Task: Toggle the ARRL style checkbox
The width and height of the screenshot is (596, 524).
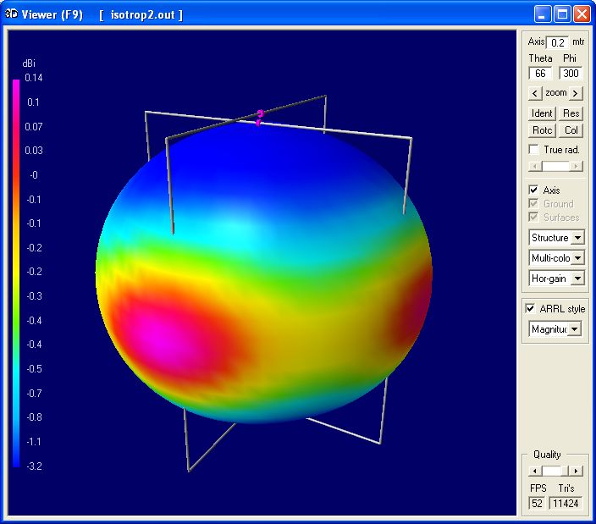Action: (x=531, y=309)
